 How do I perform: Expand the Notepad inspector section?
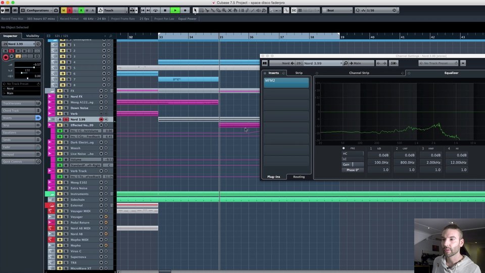coord(21,154)
